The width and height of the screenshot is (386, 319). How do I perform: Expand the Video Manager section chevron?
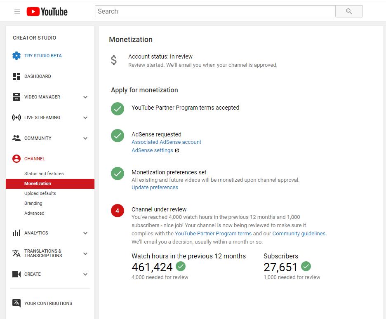click(85, 97)
